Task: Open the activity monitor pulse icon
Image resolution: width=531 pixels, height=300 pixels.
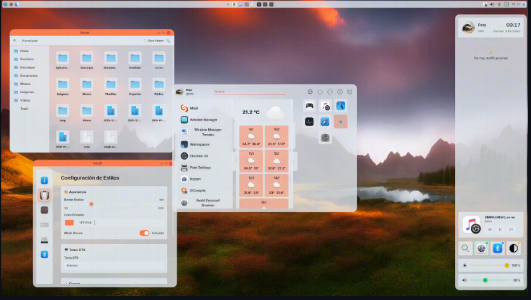Action: click(309, 122)
